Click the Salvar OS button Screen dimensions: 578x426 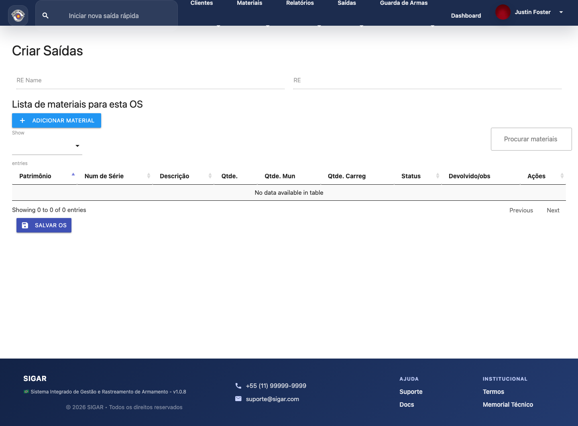(x=44, y=225)
